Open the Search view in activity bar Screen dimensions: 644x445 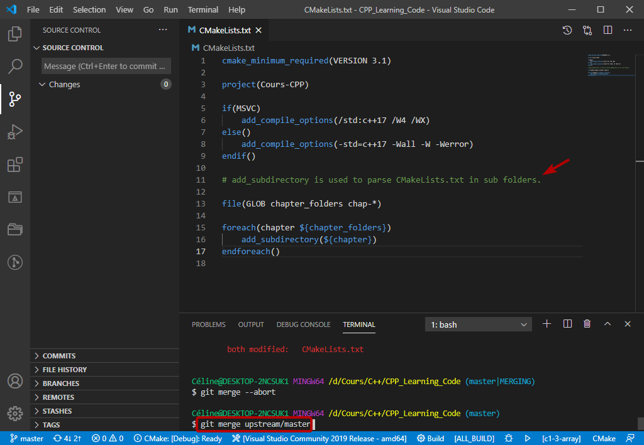point(15,66)
